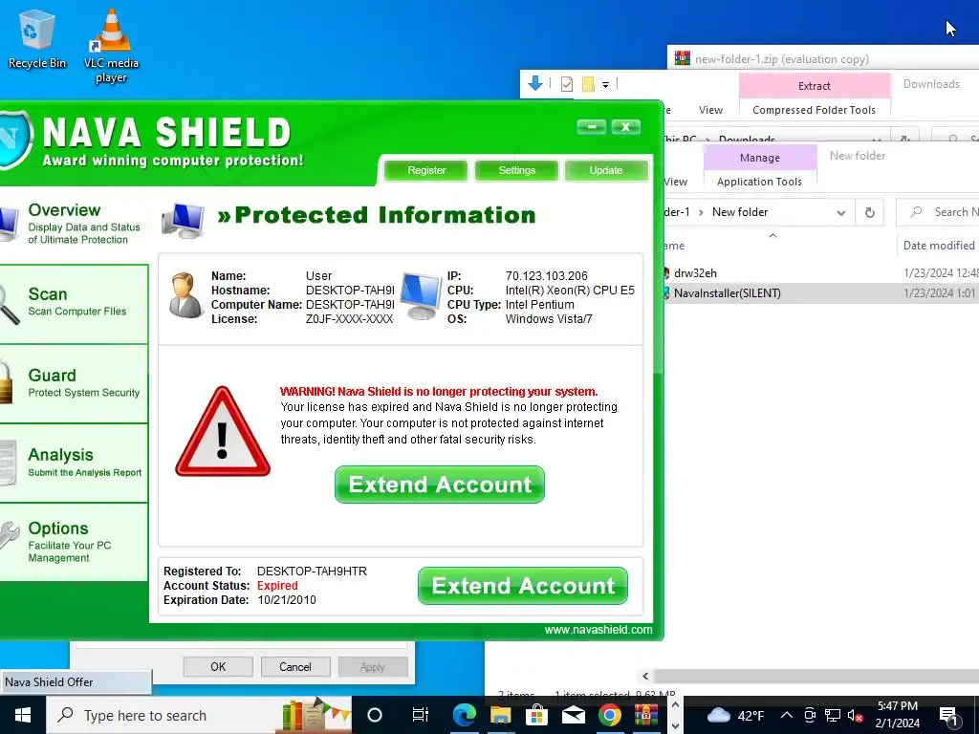Click the red warning triangle icon
Viewport: 979px width, 734px height.
(222, 432)
